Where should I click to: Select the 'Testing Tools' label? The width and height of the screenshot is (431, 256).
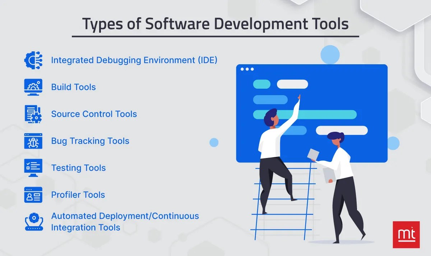[78, 168]
